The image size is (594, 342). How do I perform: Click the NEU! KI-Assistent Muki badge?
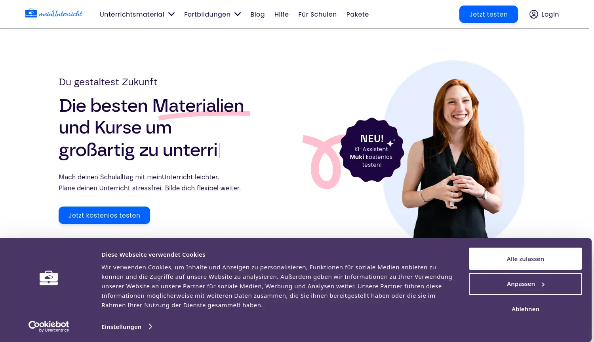(372, 150)
